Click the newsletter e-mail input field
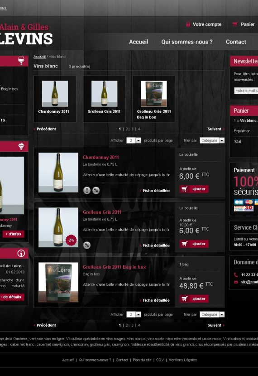The image size is (258, 376). 246,91
